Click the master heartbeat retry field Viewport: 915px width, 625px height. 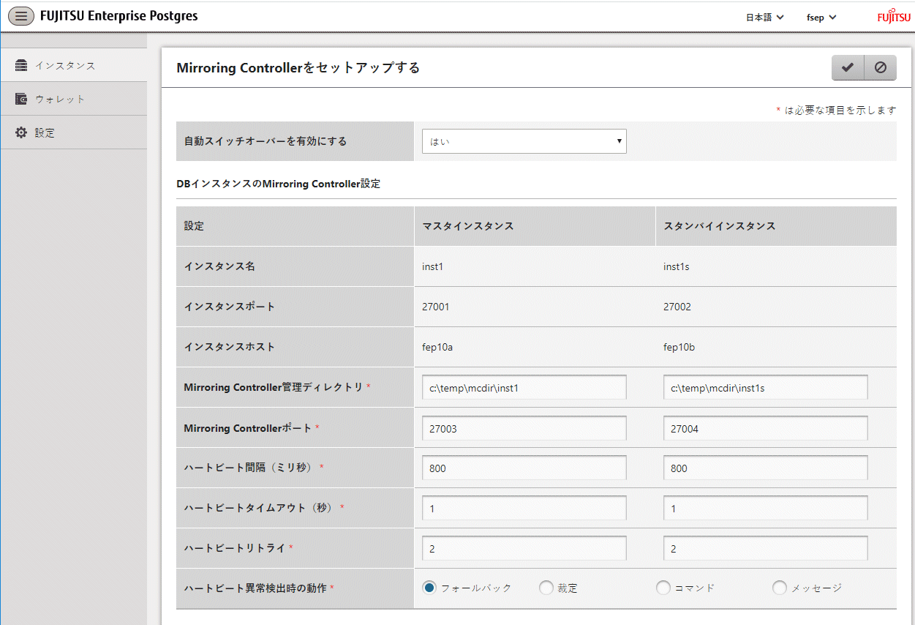(x=524, y=548)
